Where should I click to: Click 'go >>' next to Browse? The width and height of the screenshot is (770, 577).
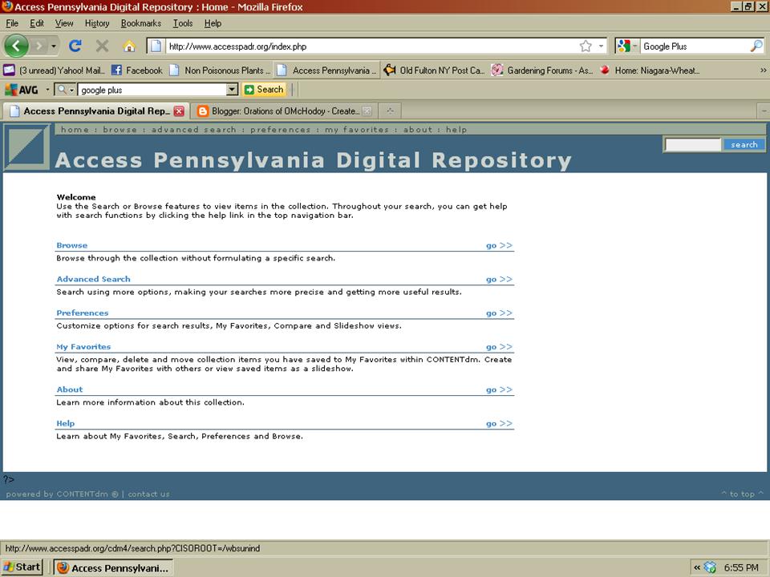coord(499,245)
